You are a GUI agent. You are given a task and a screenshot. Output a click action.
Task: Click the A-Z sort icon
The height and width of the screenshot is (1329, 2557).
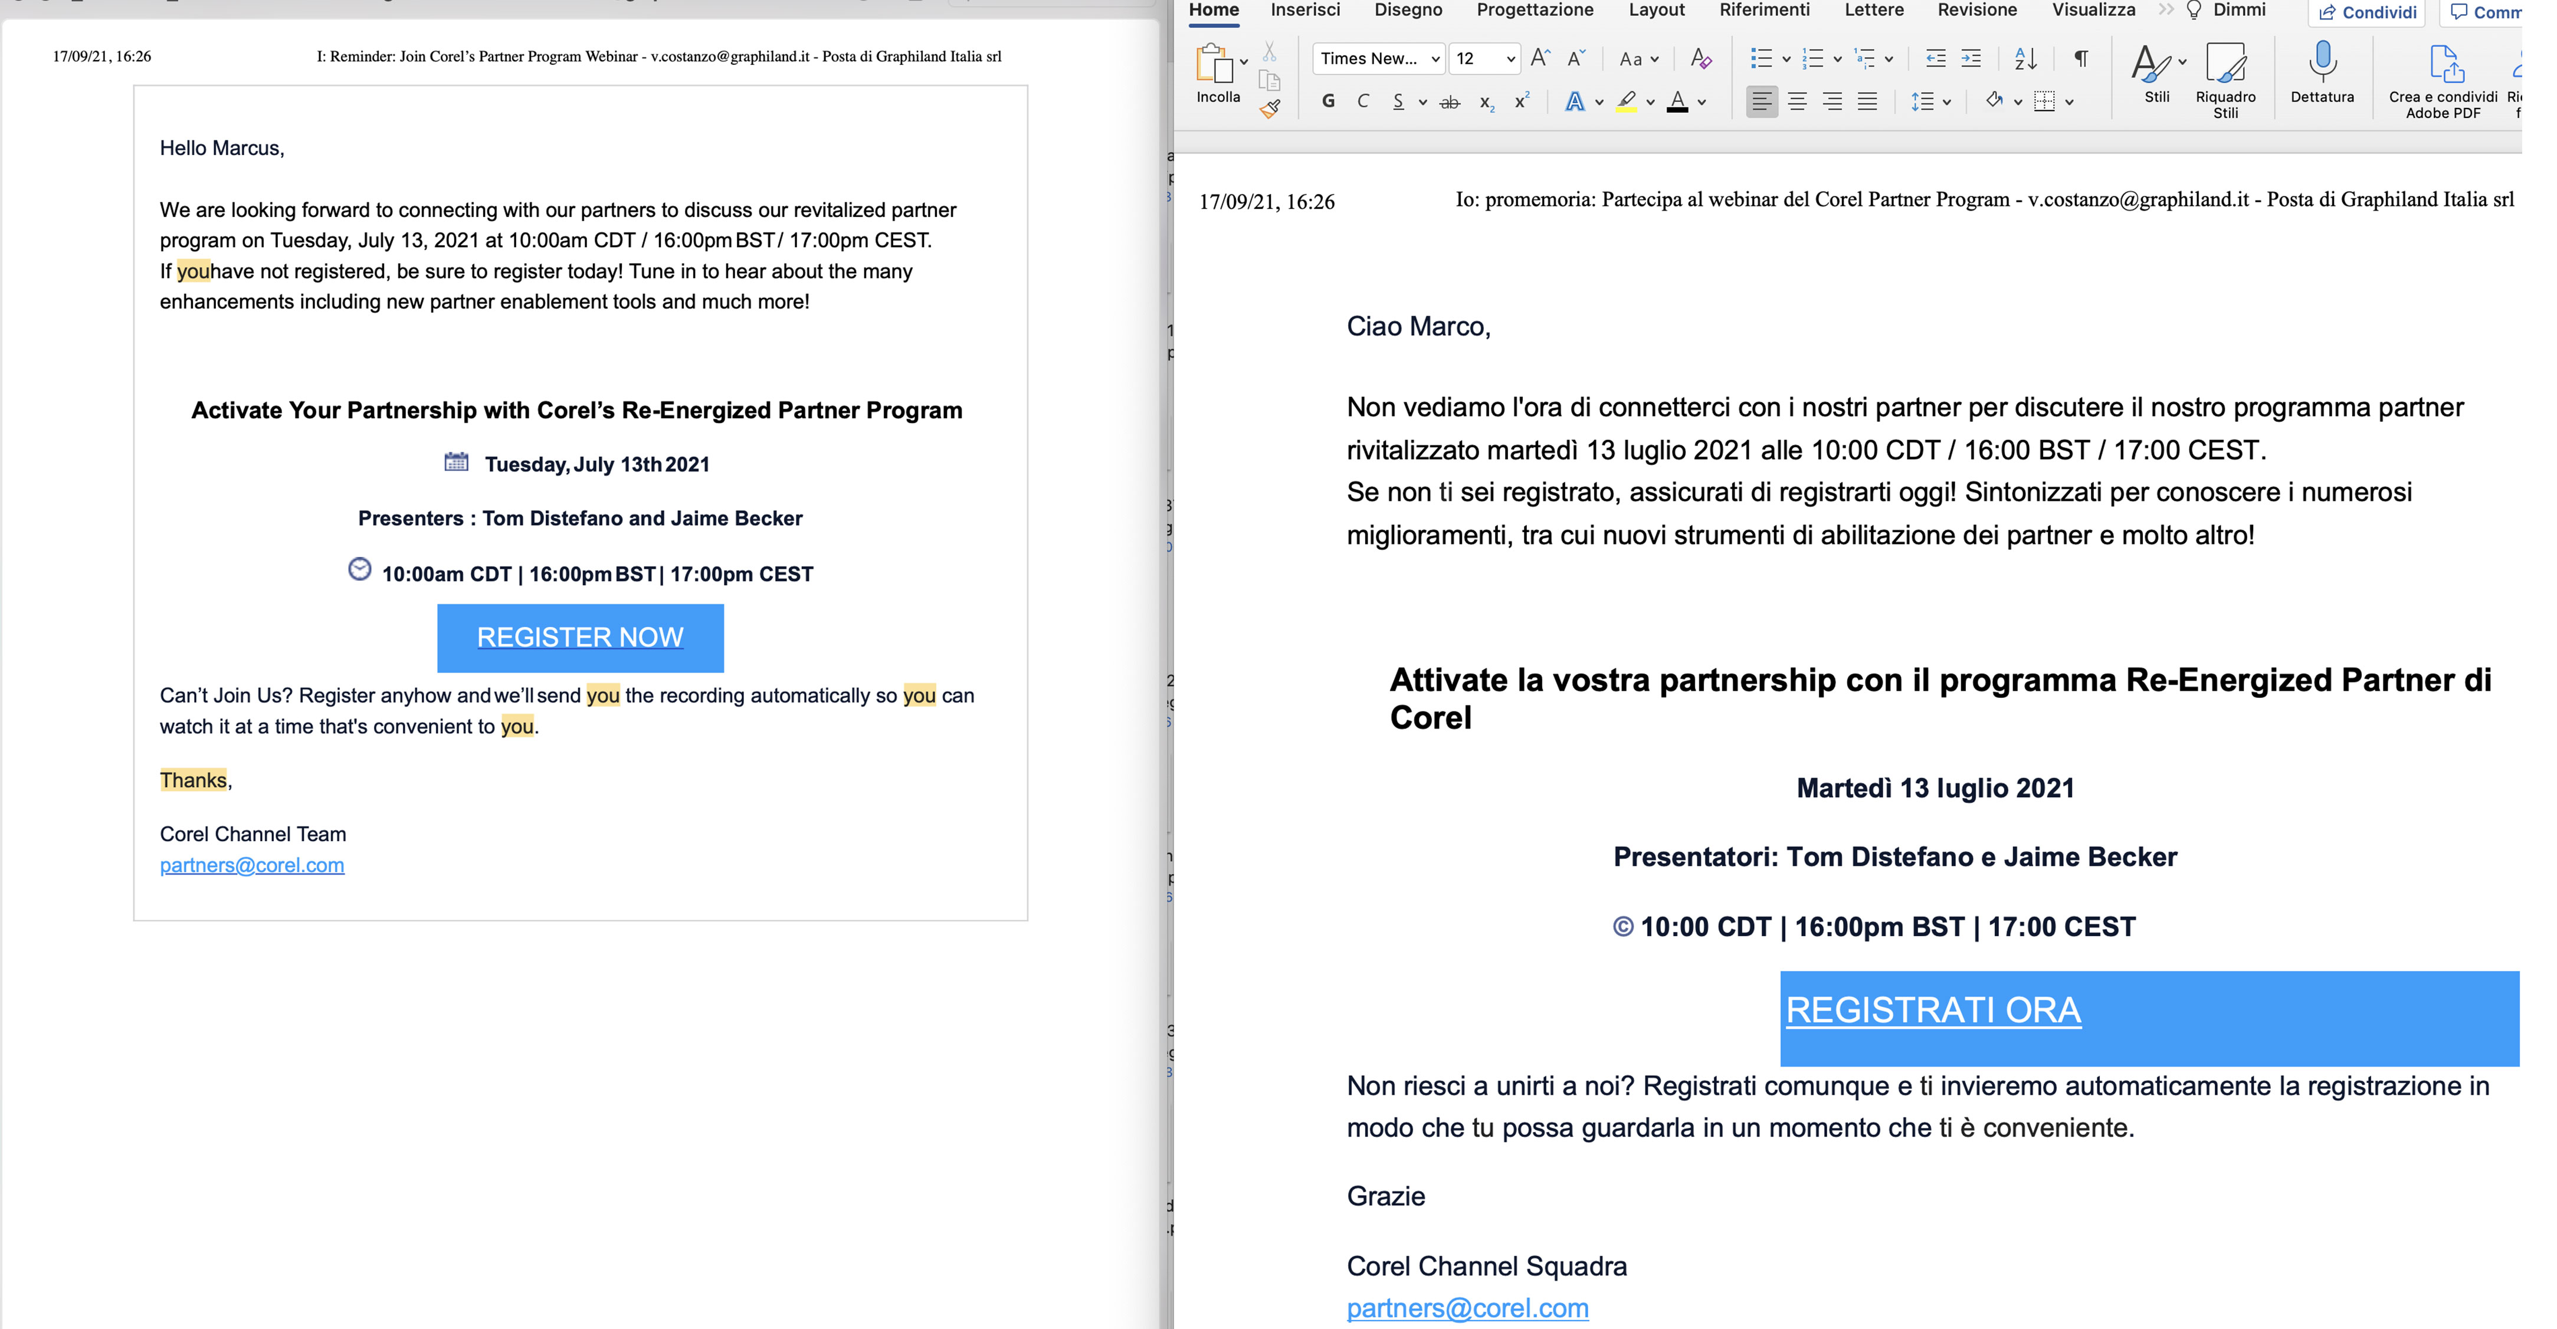click(x=2026, y=58)
